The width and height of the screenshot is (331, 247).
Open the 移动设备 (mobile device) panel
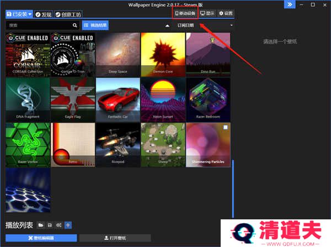pos(185,13)
